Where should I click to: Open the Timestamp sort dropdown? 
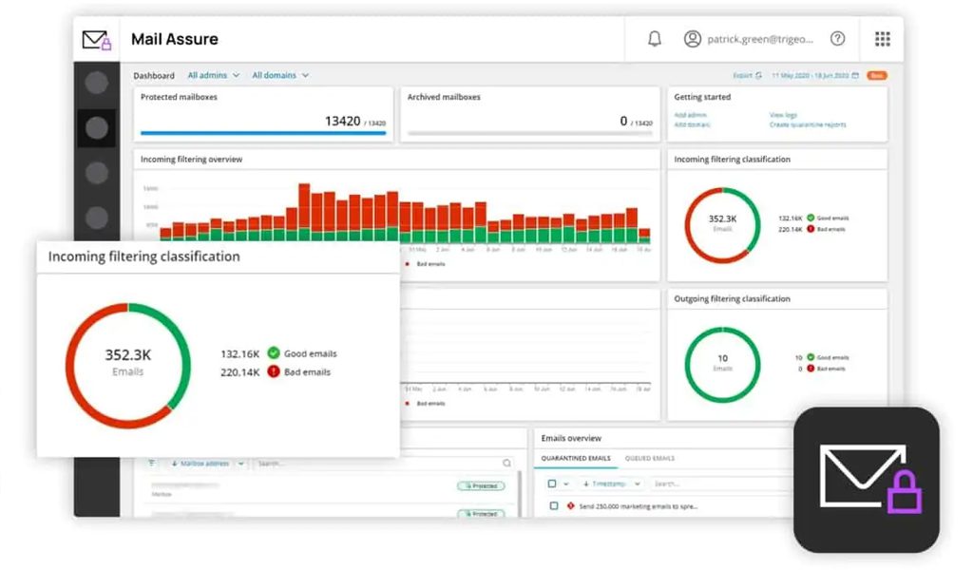point(612,484)
